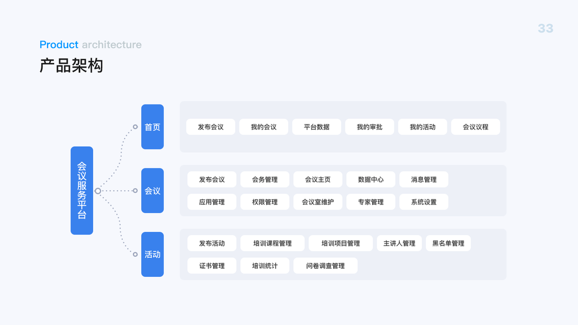
Task: Open the 培训课程管理 item
Action: point(272,243)
